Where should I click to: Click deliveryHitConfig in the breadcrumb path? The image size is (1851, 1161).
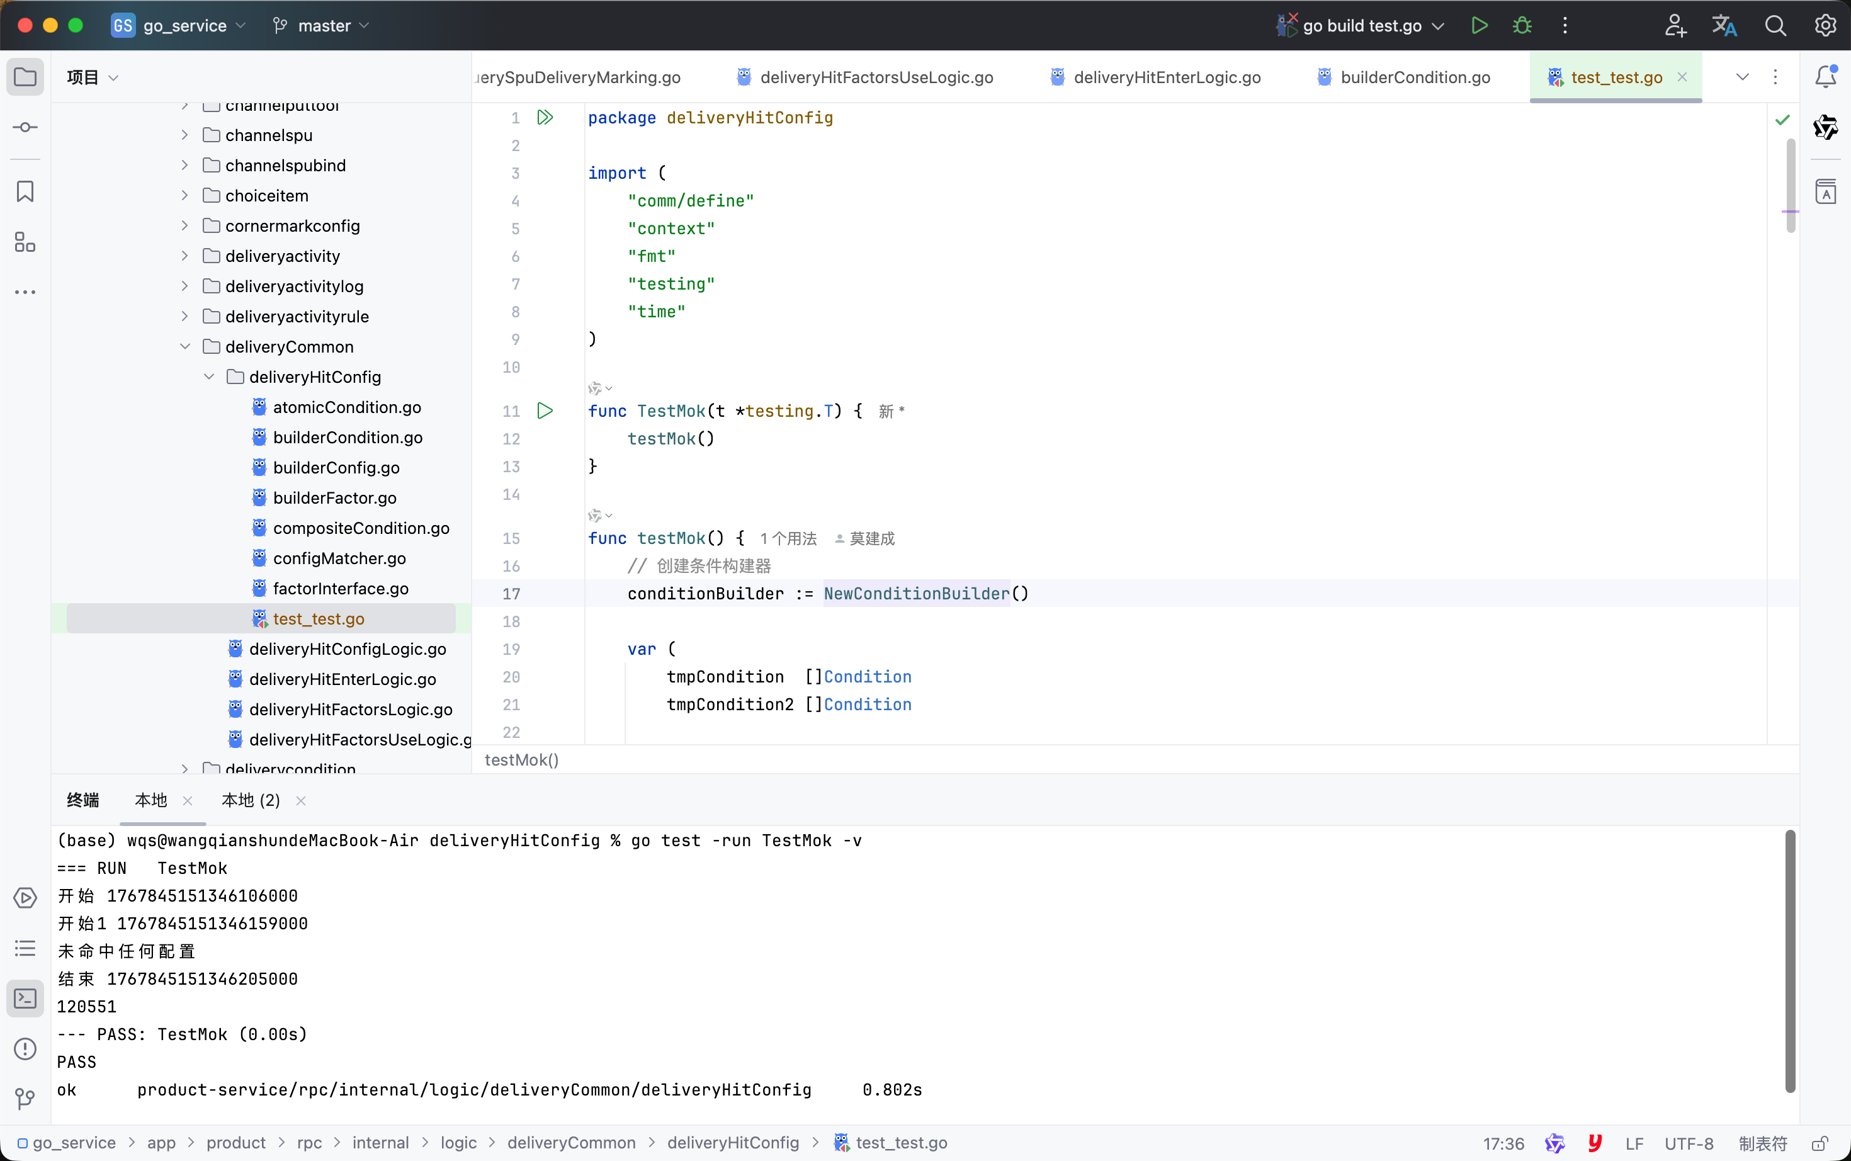tap(732, 1143)
